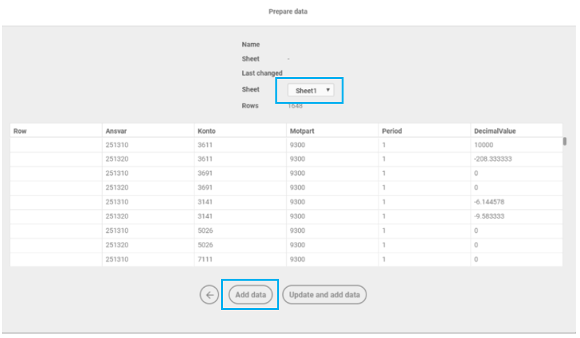The height and width of the screenshot is (338, 580).
Task: Select the Ansvar column header
Action: point(115,131)
